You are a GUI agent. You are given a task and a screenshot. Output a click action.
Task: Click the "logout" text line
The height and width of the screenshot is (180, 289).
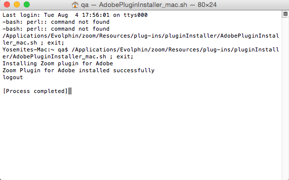coord(13,78)
